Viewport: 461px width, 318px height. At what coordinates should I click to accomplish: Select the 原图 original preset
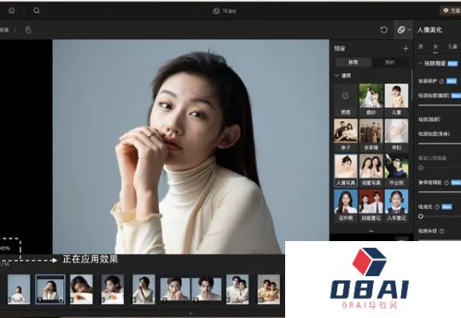pyautogui.click(x=346, y=99)
